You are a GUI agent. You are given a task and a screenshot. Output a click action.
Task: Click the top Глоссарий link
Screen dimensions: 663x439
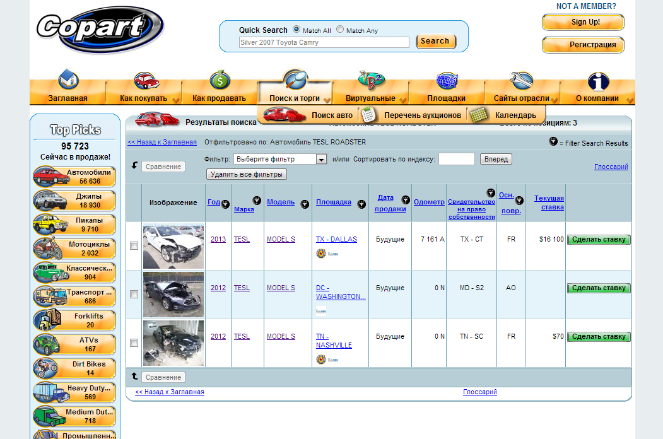pyautogui.click(x=611, y=167)
